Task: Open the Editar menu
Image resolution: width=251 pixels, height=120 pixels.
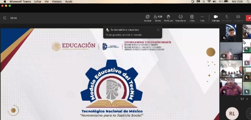Action: click(38, 1)
